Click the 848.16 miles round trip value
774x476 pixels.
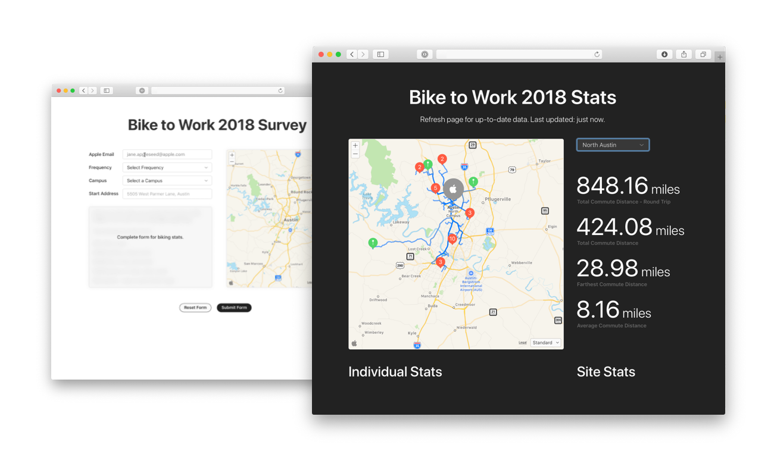click(628, 186)
